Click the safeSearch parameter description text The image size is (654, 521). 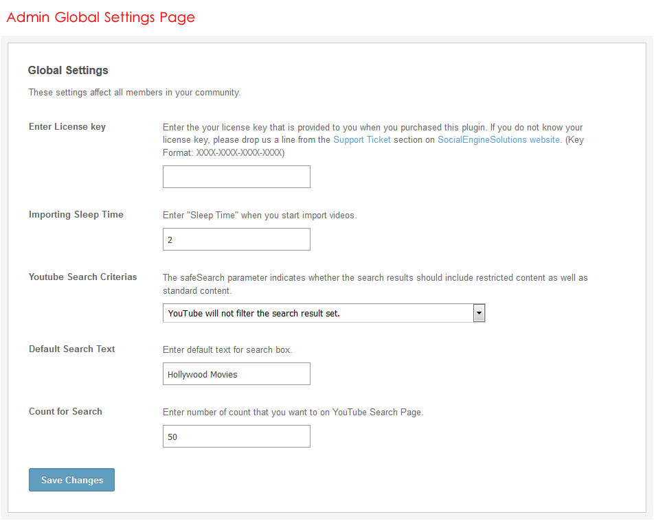point(375,284)
